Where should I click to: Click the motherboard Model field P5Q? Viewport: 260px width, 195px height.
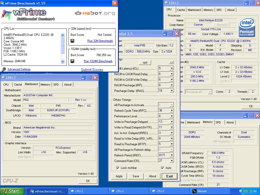pyautogui.click(x=45, y=100)
